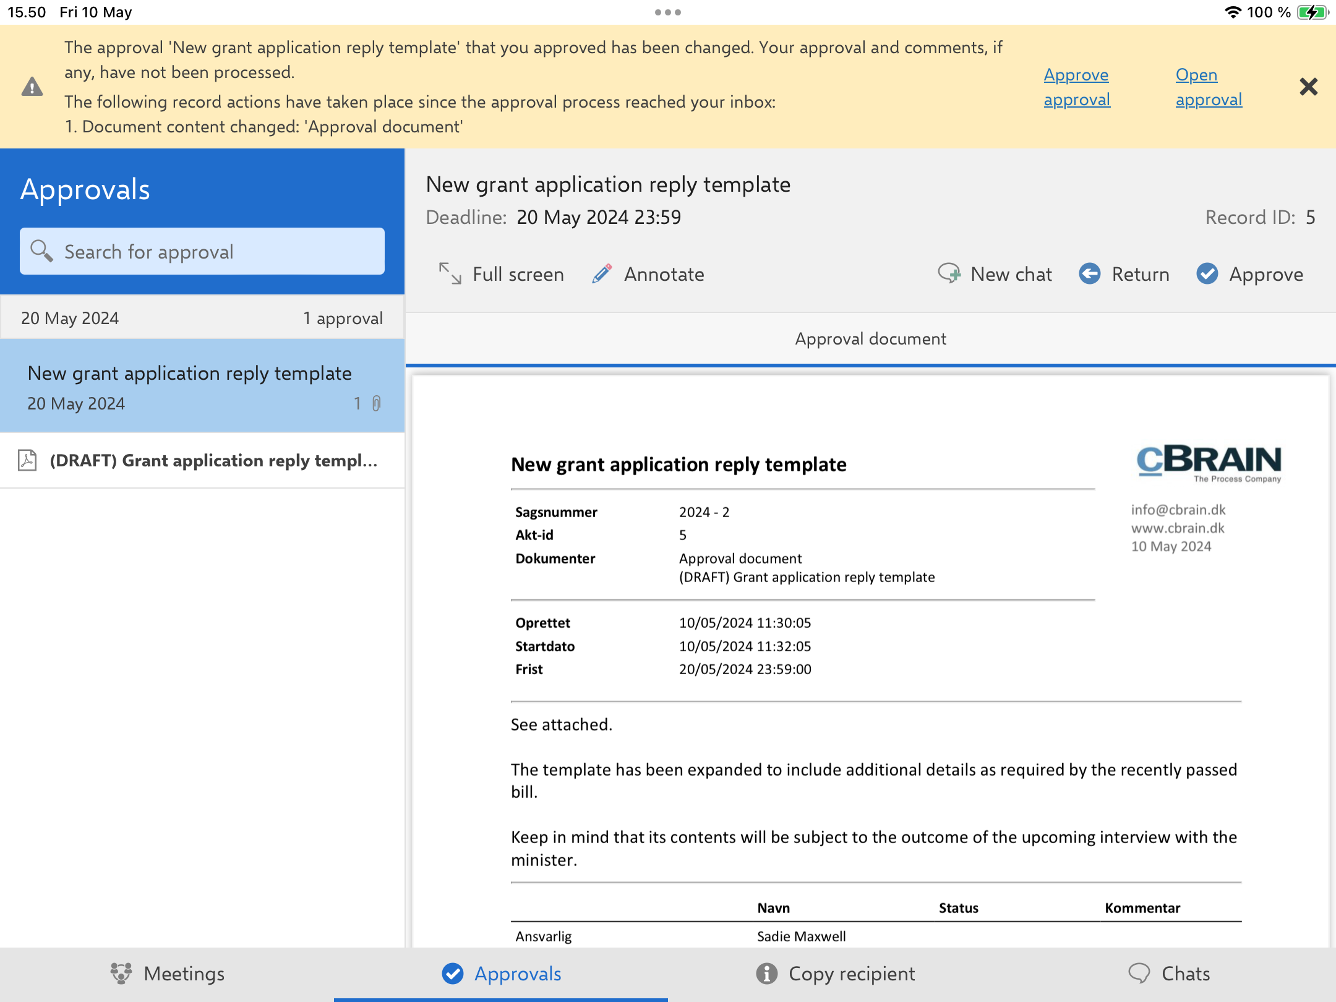Tap the three-dot multitasking indicator at top

[668, 12]
